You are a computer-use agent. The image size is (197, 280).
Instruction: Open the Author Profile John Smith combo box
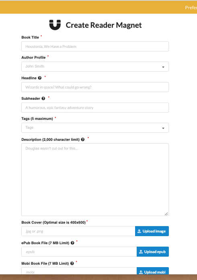coord(95,67)
